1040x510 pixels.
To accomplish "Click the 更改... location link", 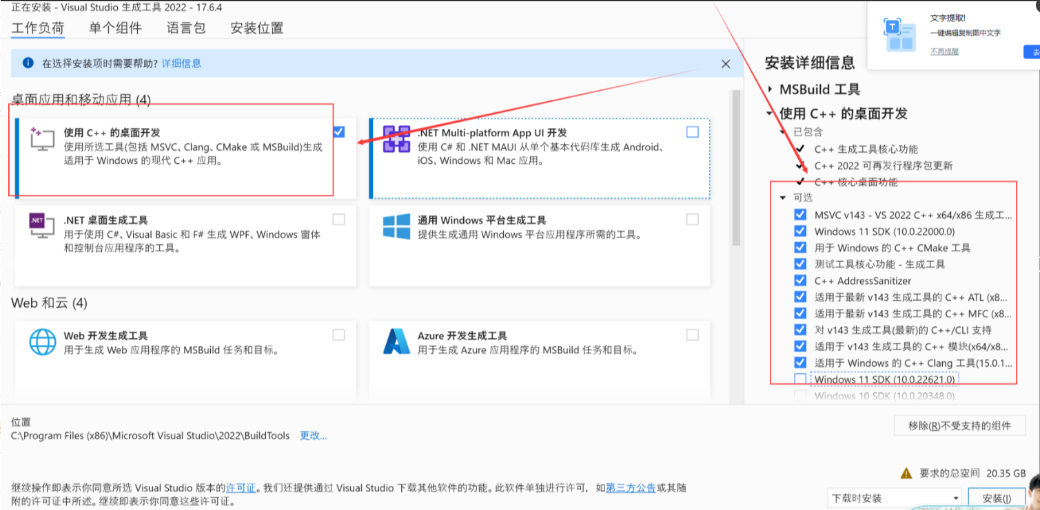I will click(x=314, y=436).
